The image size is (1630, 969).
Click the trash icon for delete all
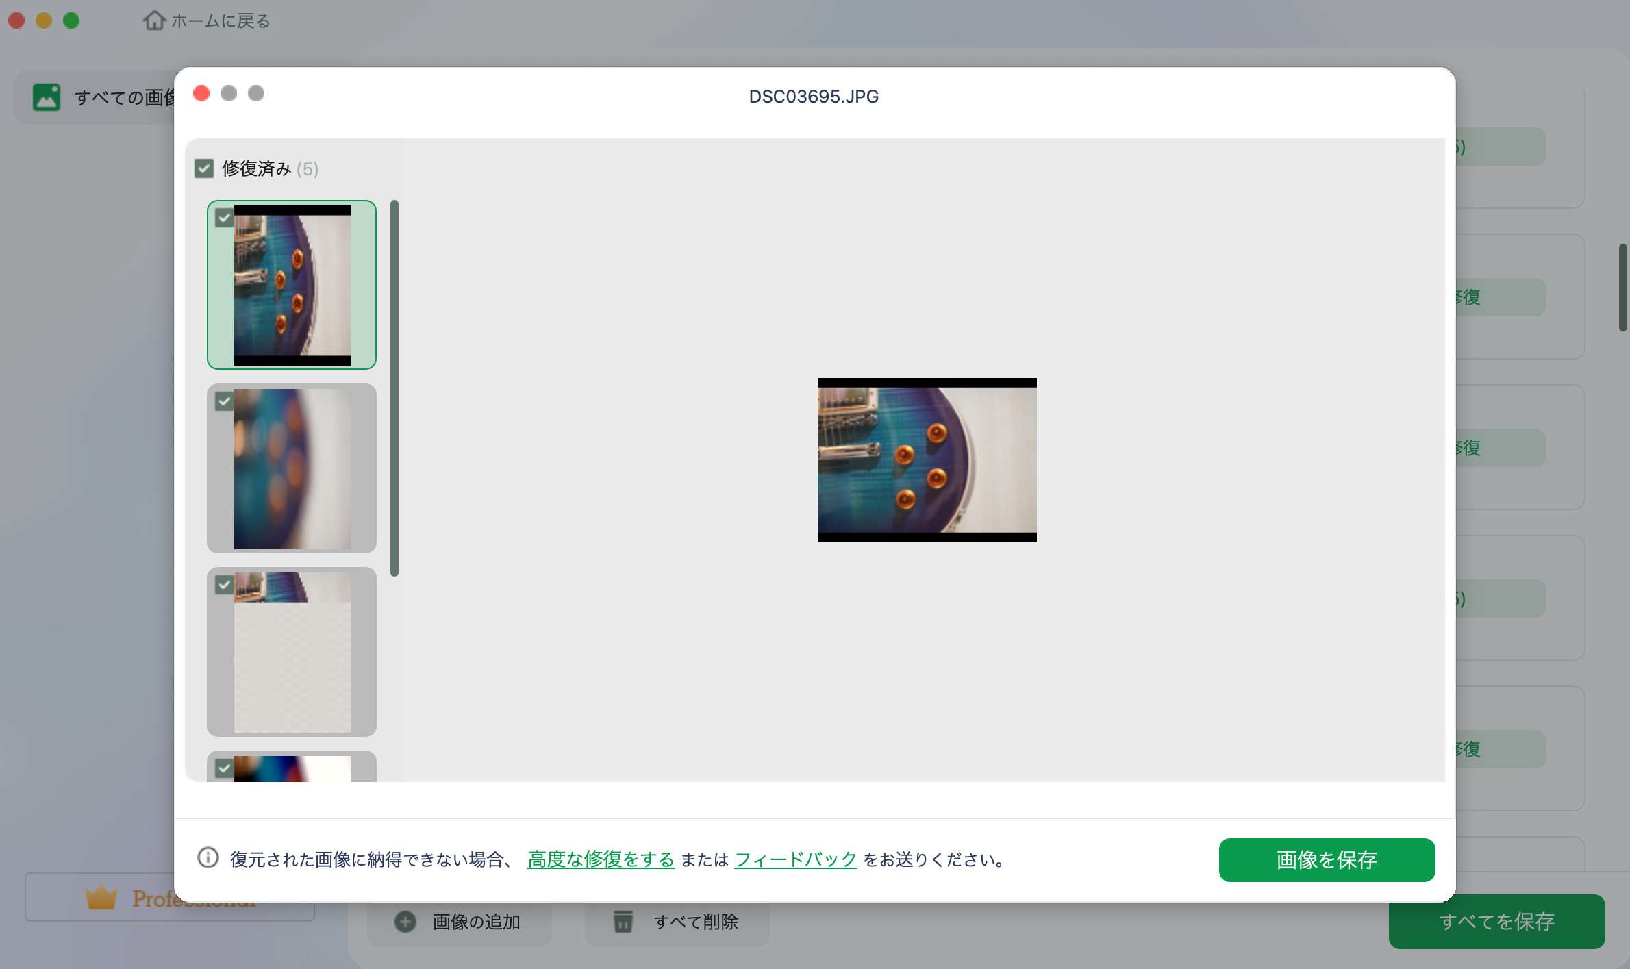(x=623, y=922)
